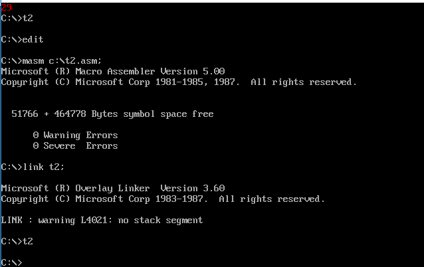Click the red number 29 at top
The width and height of the screenshot is (424, 267).
coord(6,6)
